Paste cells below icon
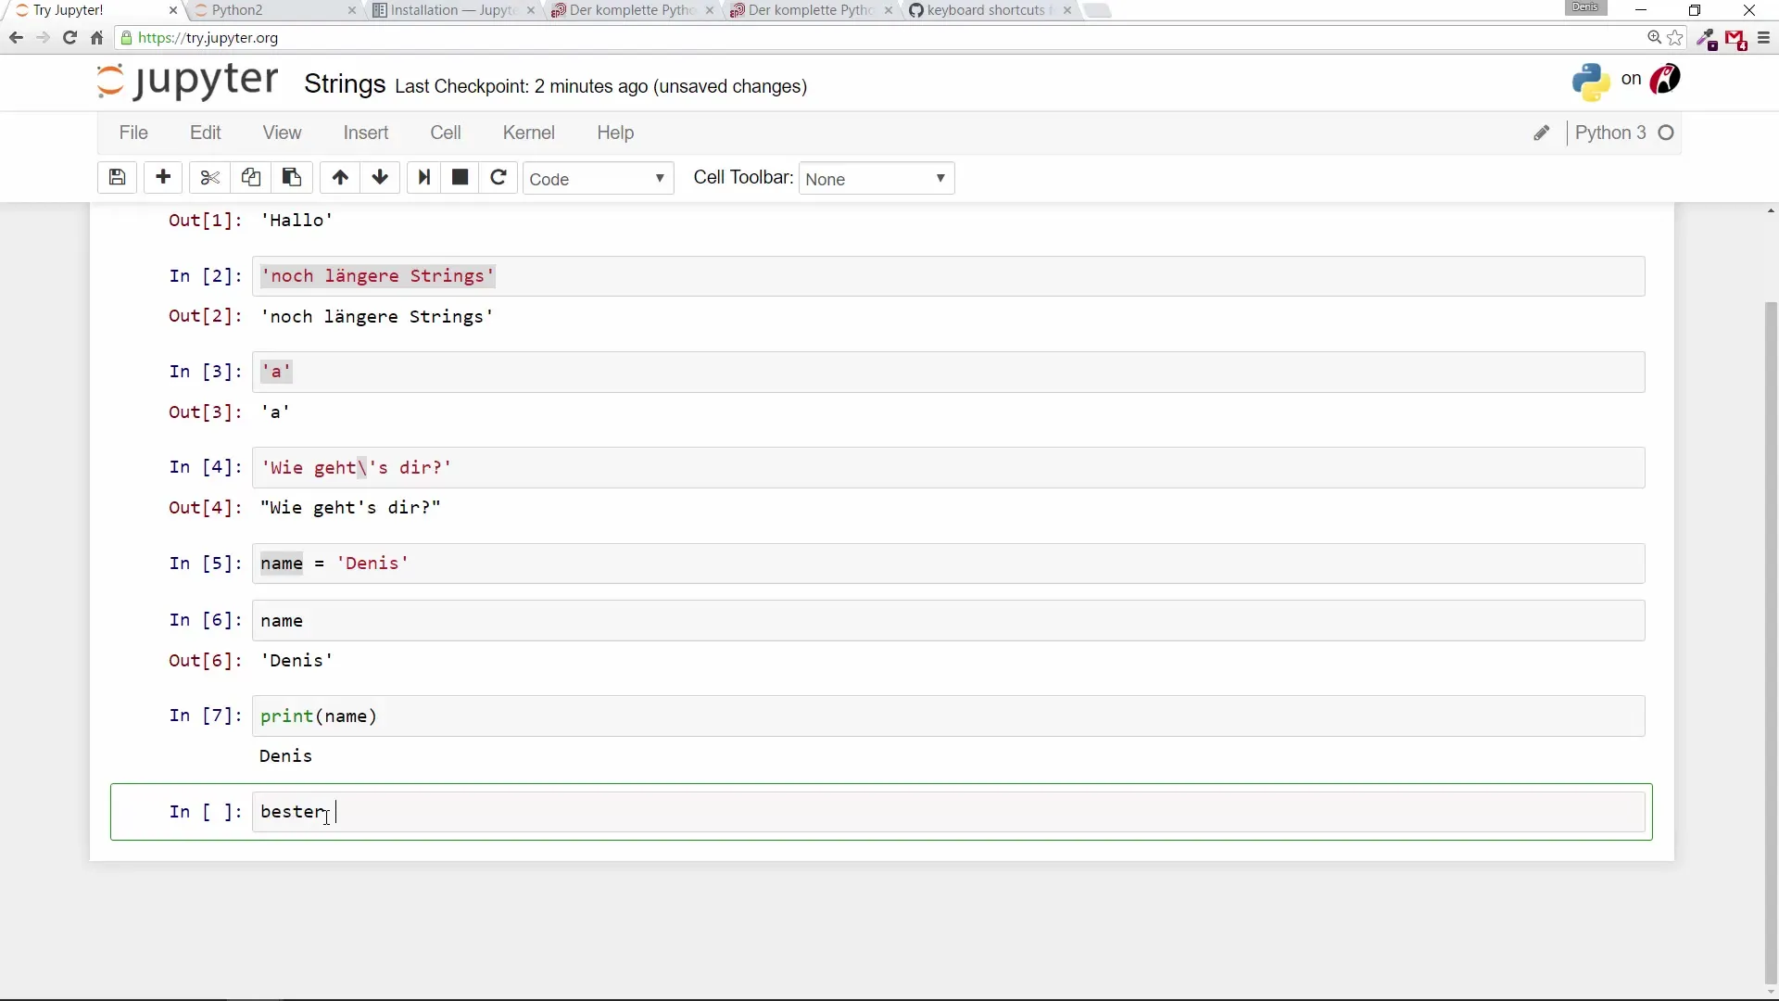 [x=292, y=177]
